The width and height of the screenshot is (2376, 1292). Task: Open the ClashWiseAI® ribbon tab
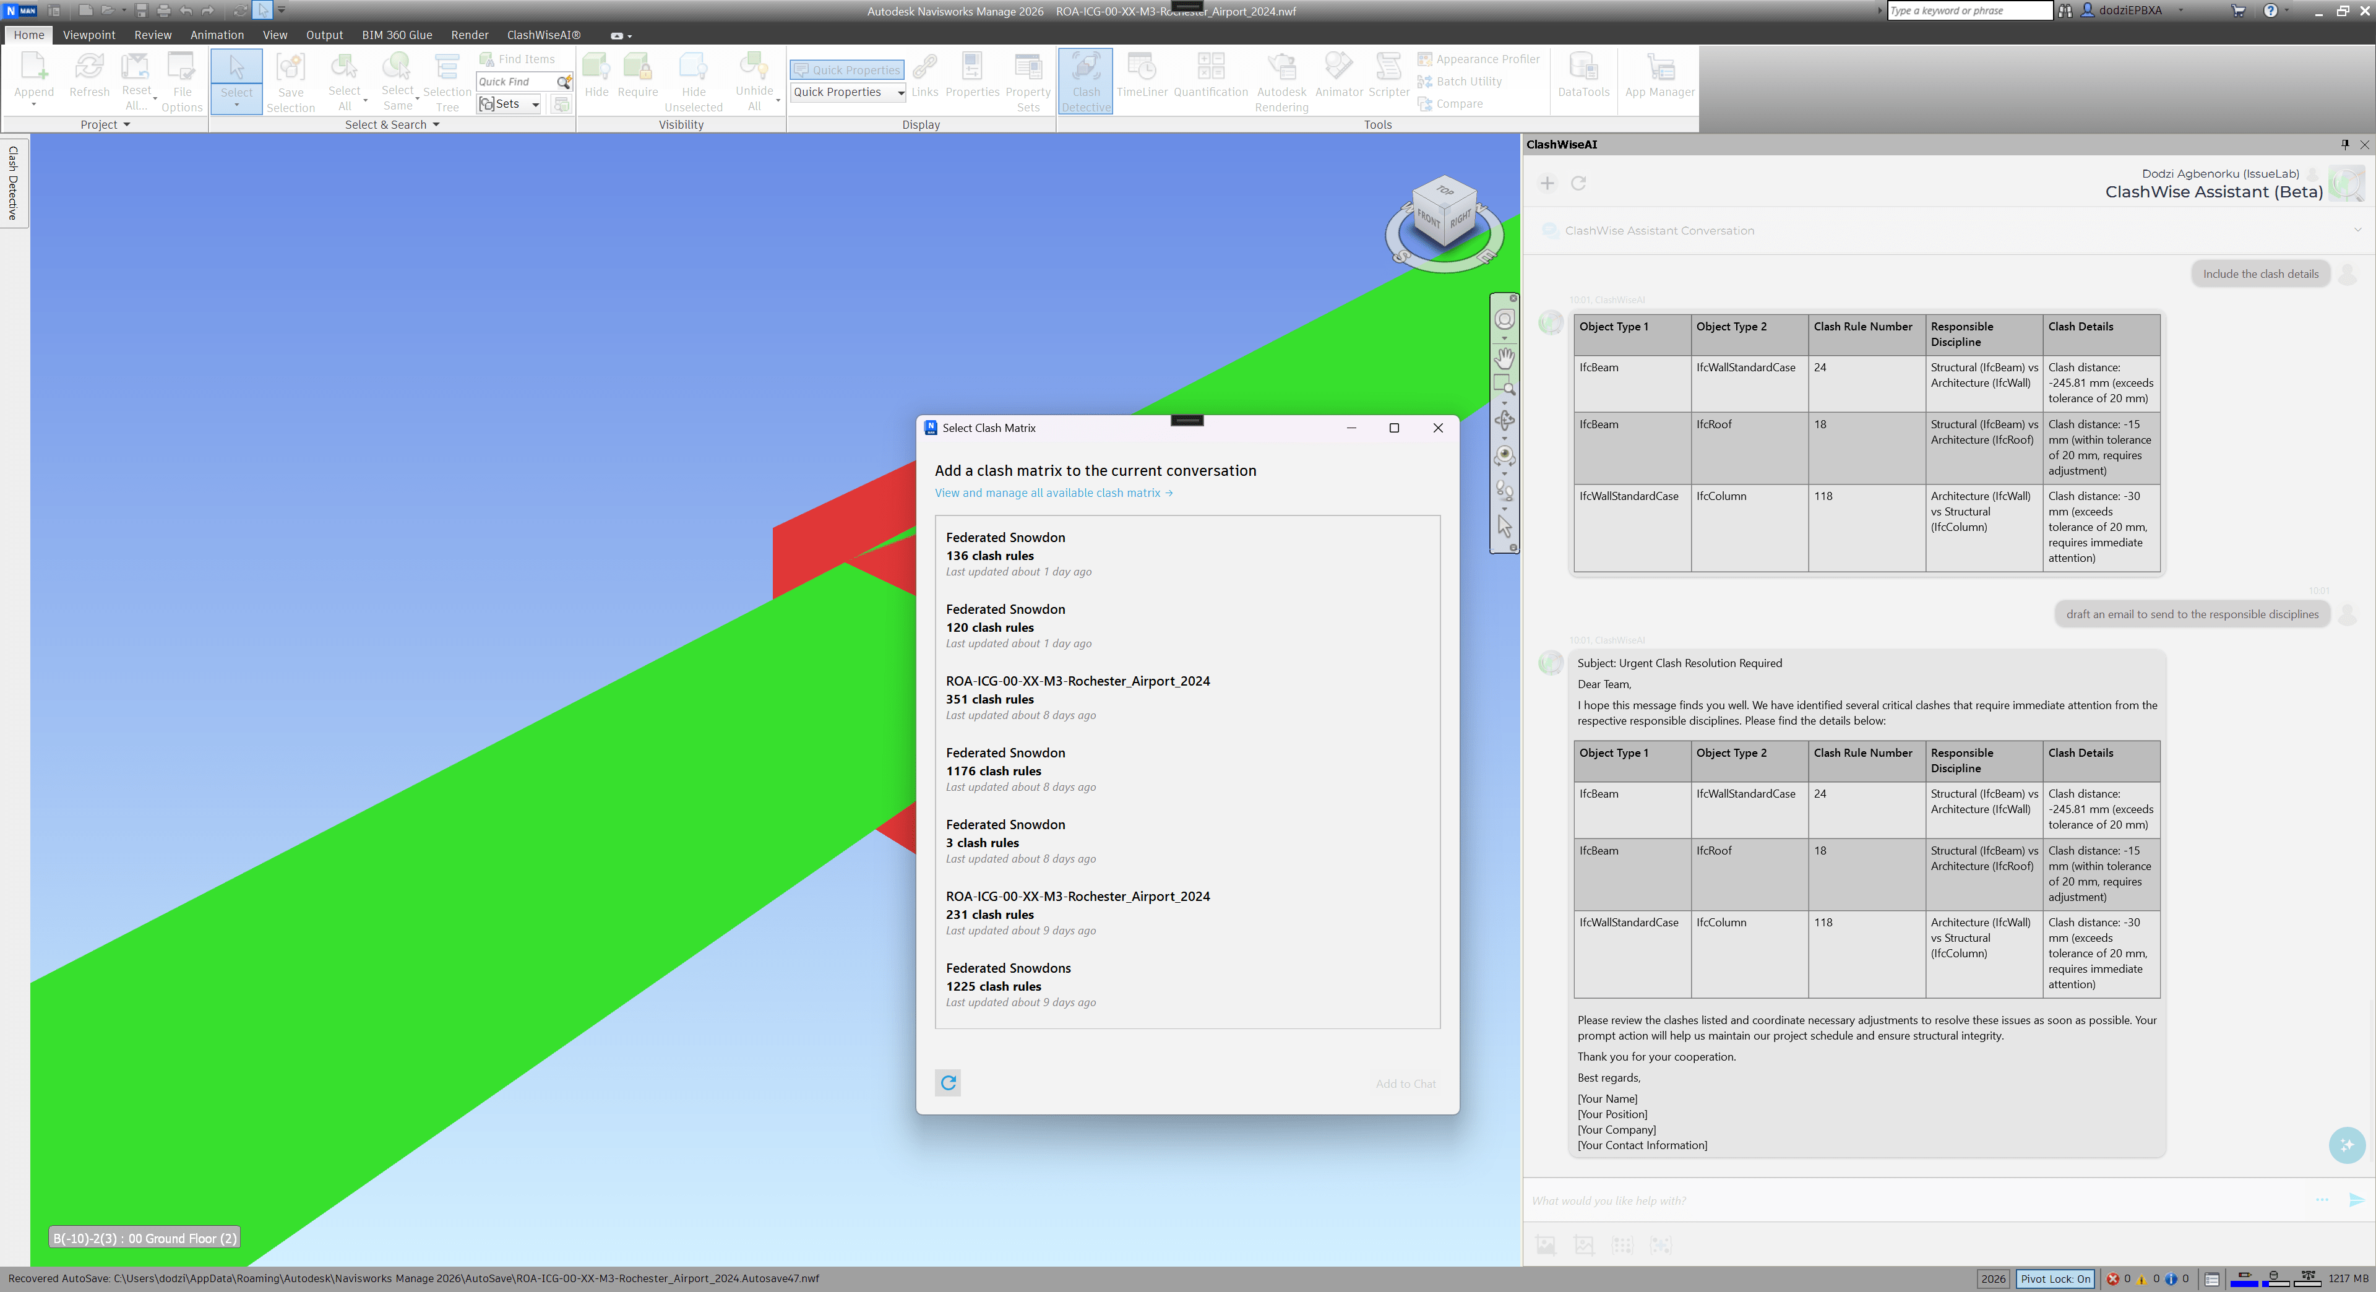pos(543,35)
